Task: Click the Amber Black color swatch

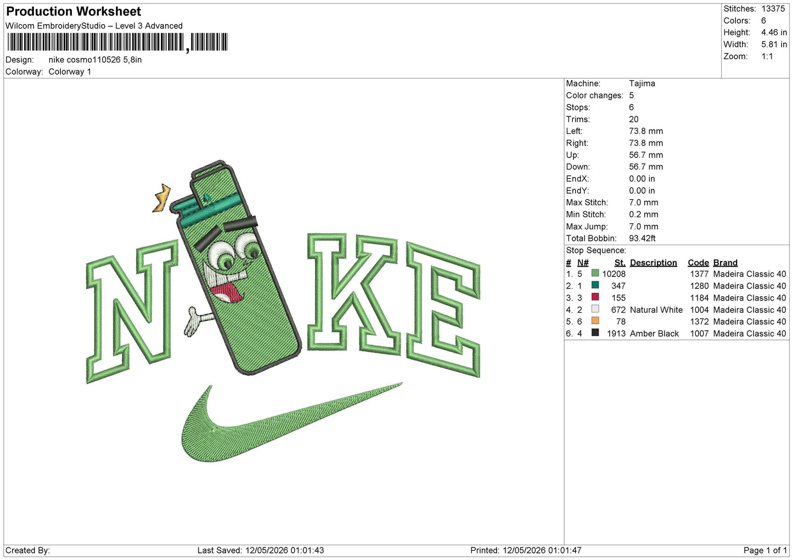Action: [x=595, y=332]
